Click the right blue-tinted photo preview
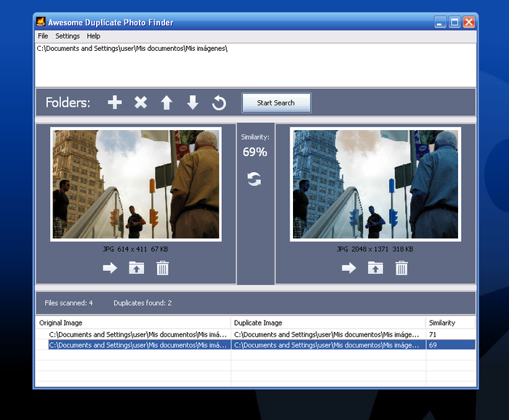 pyautogui.click(x=375, y=185)
